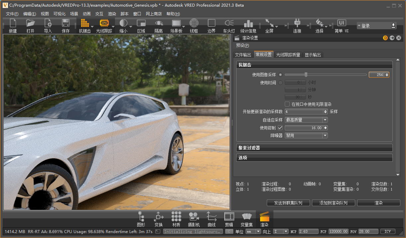406x238 pixels.
Task: Toggle the 光线跟踪 raytracing CPU icon
Action: click(x=104, y=23)
